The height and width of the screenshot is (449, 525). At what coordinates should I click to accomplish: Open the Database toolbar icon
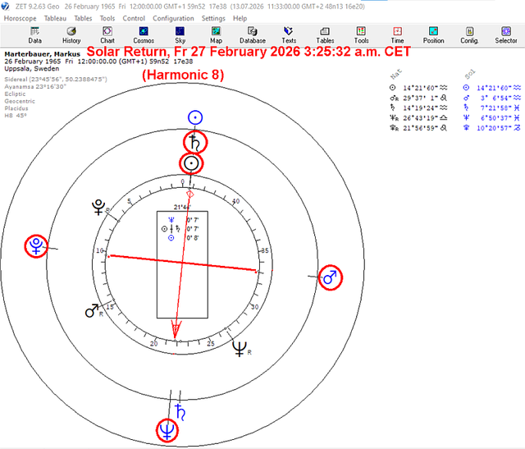[253, 35]
